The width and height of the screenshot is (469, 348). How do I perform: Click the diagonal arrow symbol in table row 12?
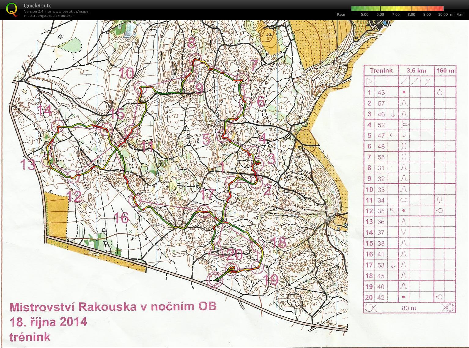(x=393, y=211)
